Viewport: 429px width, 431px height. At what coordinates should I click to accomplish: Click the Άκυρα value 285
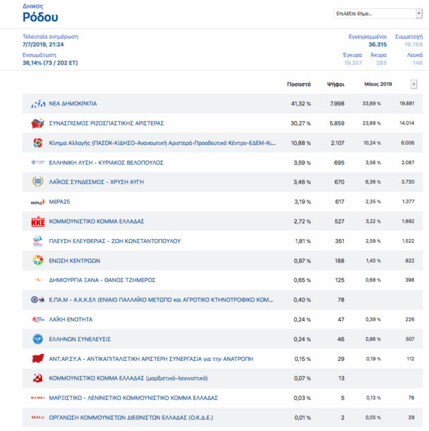[x=381, y=63]
